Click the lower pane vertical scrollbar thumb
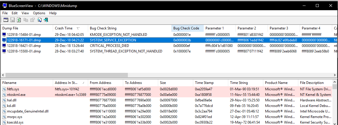Image resolution: width=338 pixels, height=125 pixels. pyautogui.click(x=335, y=87)
